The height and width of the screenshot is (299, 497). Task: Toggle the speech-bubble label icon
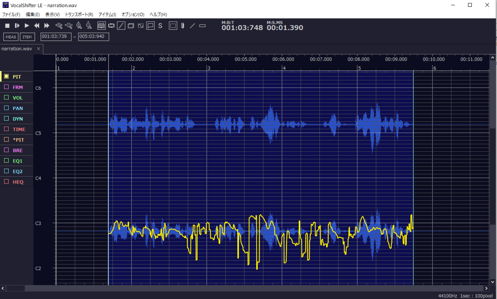[150, 26]
